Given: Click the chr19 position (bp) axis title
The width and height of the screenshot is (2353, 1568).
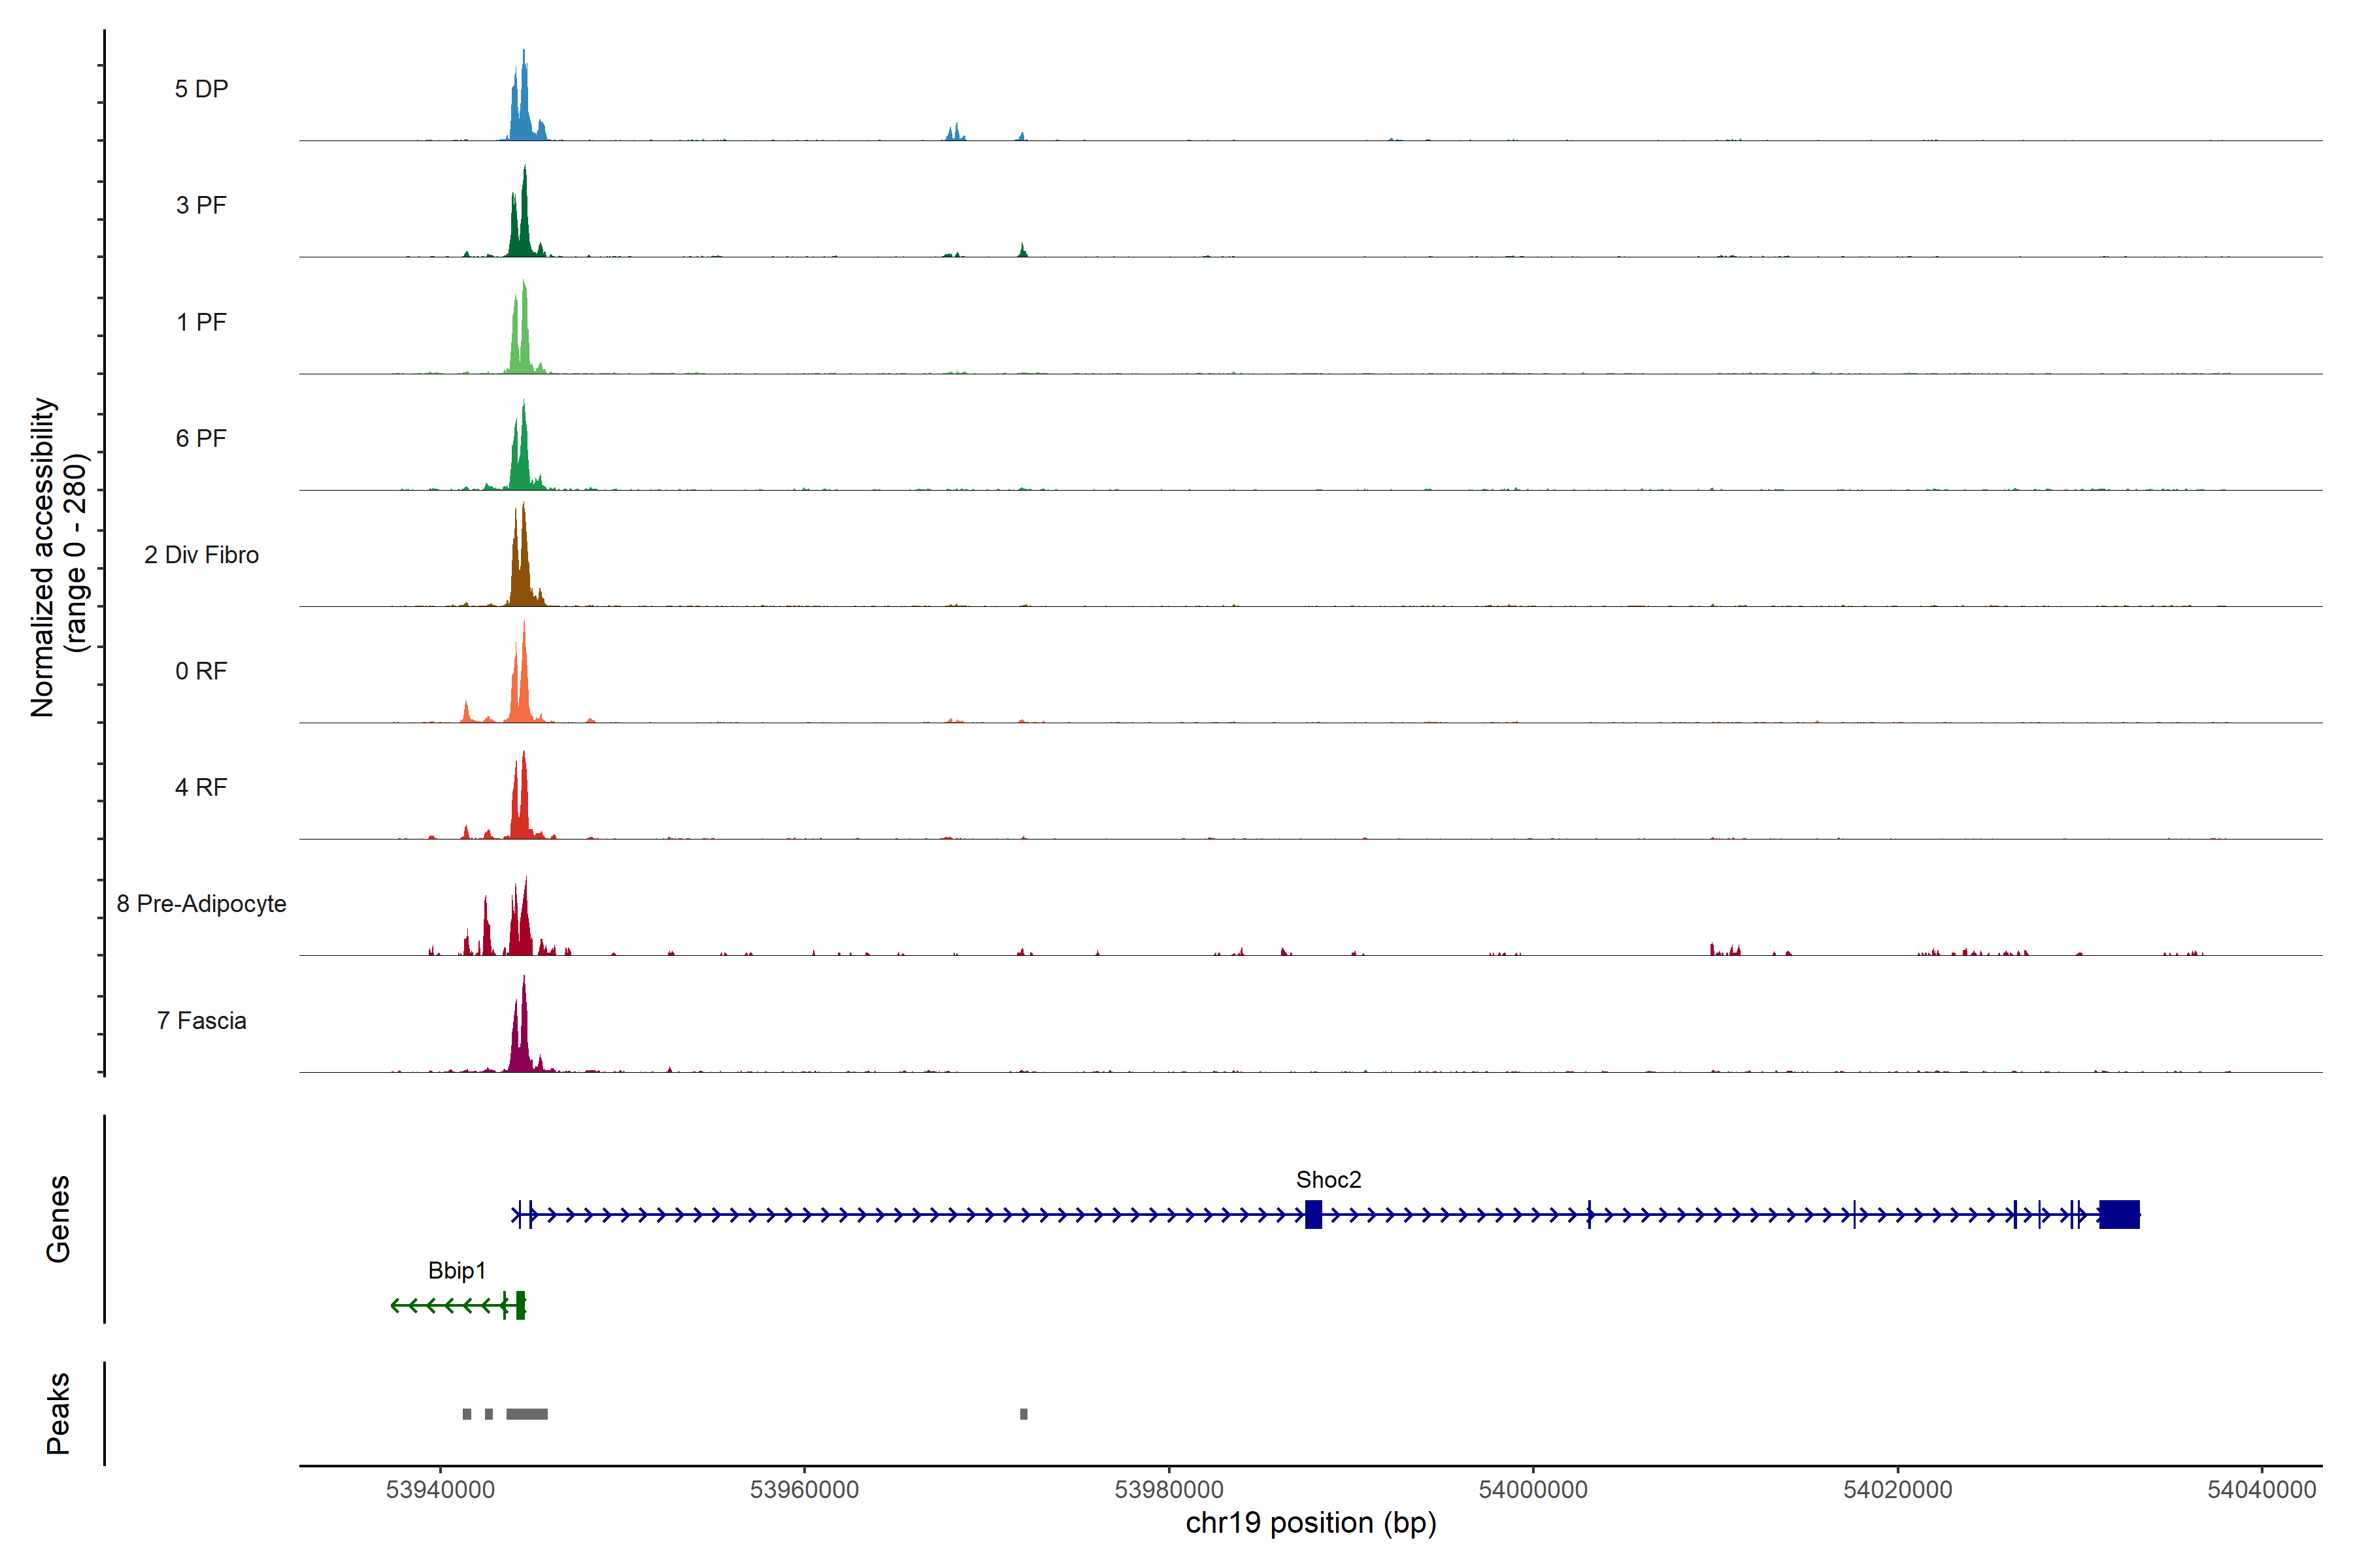Looking at the screenshot, I should tap(1310, 1523).
